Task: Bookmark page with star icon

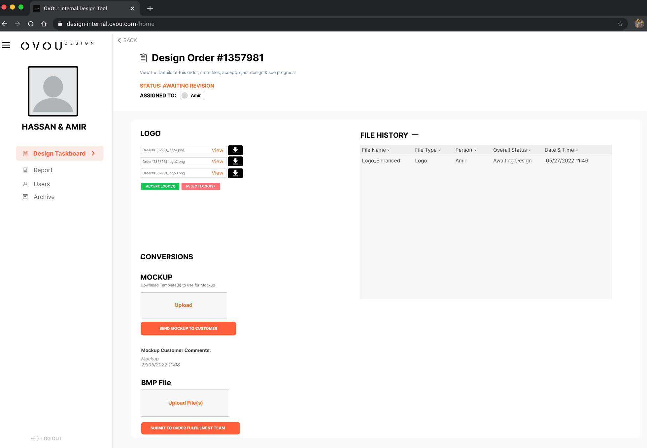Action: [620, 24]
